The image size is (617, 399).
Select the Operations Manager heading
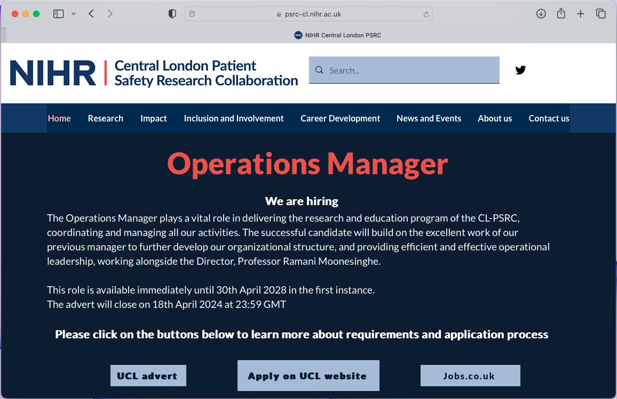[x=308, y=164]
